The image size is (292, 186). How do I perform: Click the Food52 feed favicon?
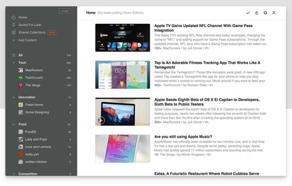(x=20, y=132)
